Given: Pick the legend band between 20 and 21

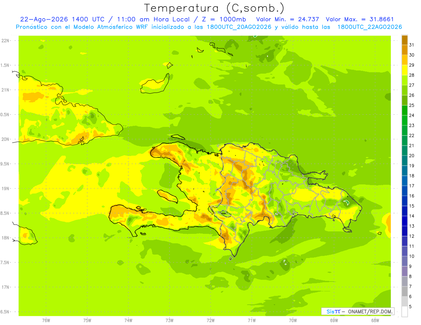Looking at the screenshot, I should tap(405, 150).
